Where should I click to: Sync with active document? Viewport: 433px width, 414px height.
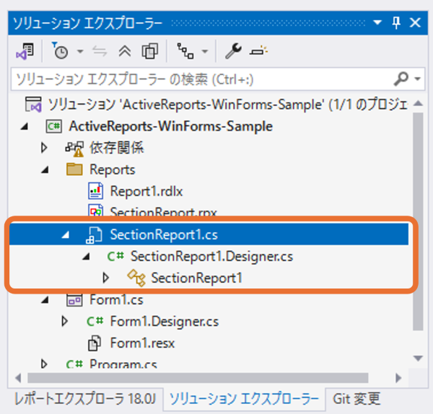tap(100, 51)
